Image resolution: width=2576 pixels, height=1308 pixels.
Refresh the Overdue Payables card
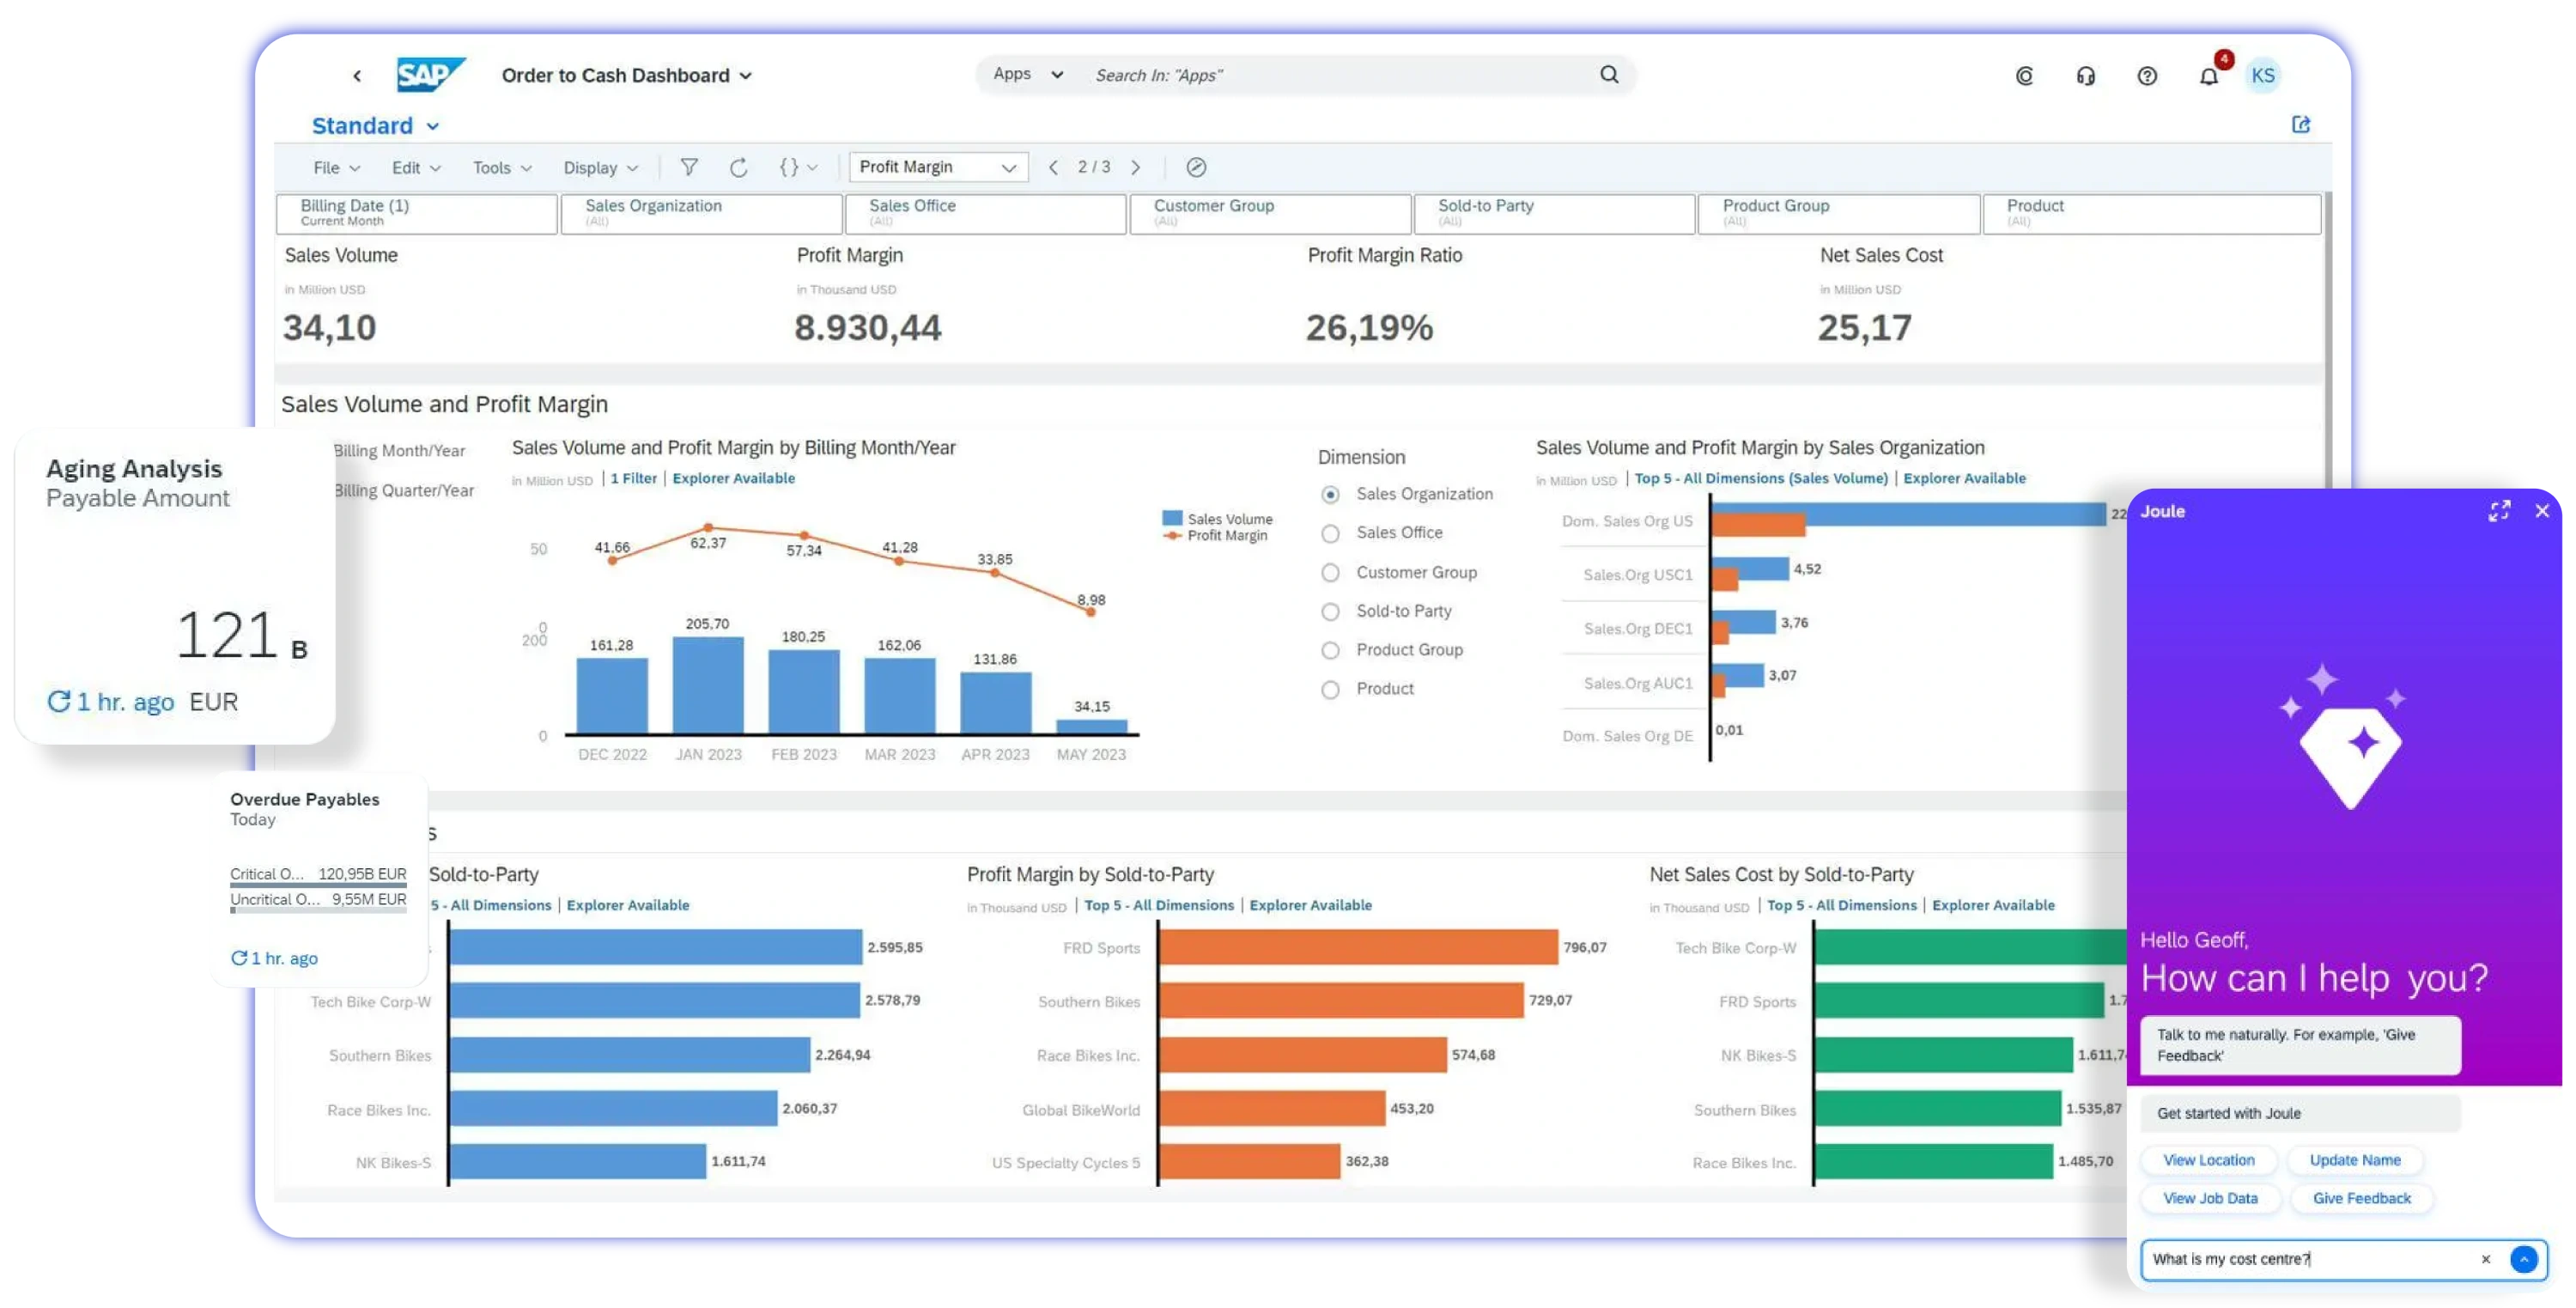coord(238,958)
